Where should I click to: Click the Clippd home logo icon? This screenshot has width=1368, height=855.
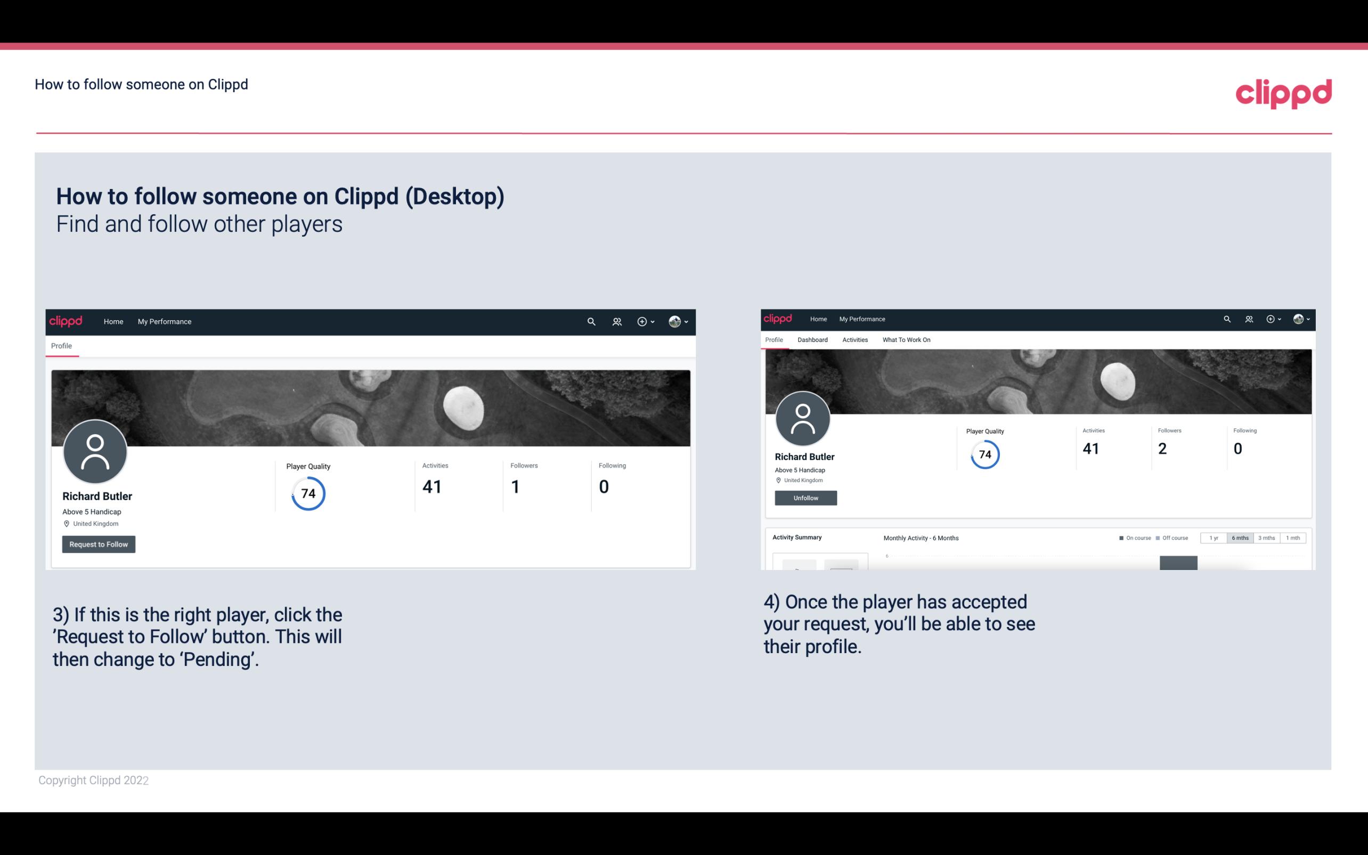coord(66,321)
